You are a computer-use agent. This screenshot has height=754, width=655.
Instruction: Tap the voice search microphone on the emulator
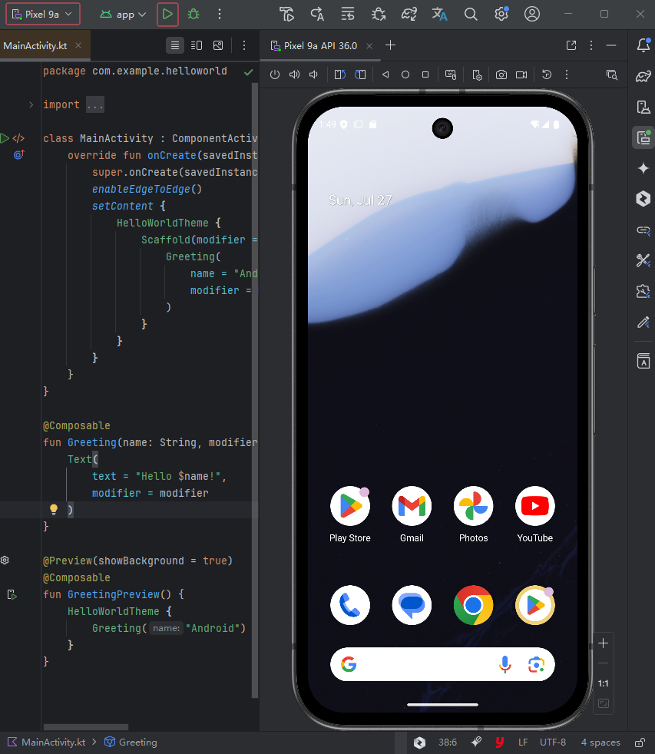(x=505, y=664)
